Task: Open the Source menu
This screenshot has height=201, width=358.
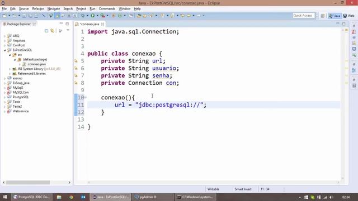Action: (23, 9)
